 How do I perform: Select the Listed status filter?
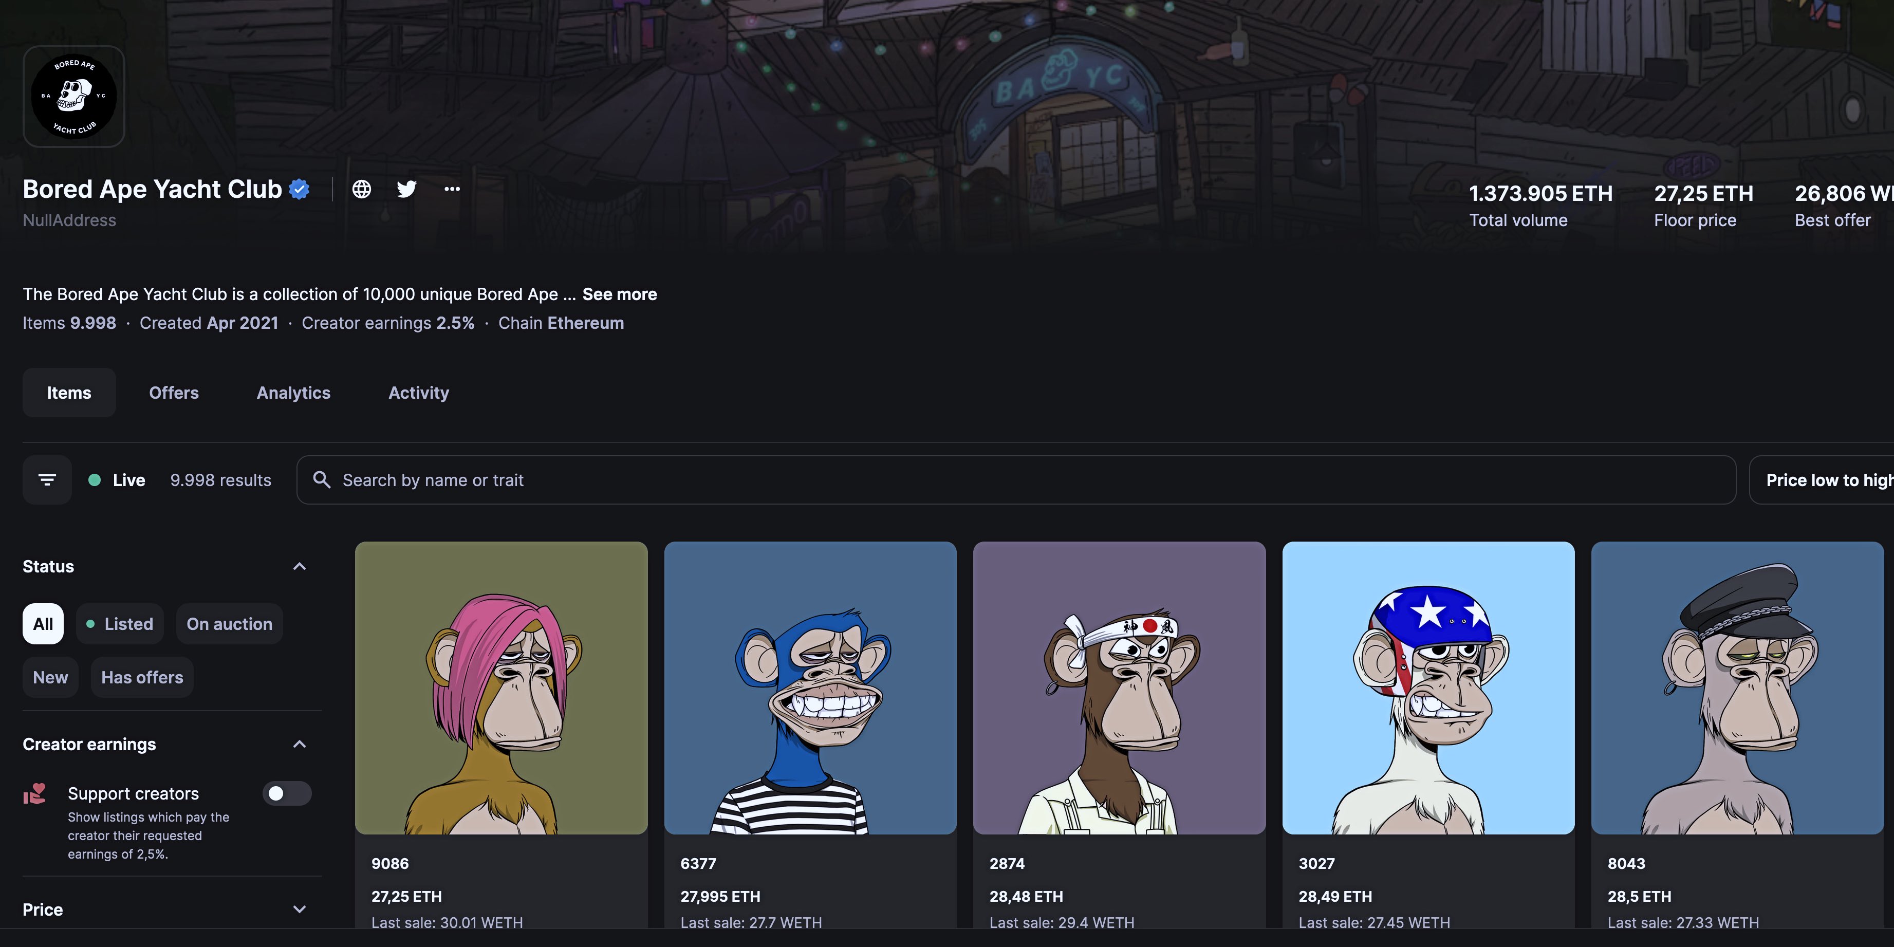120,624
